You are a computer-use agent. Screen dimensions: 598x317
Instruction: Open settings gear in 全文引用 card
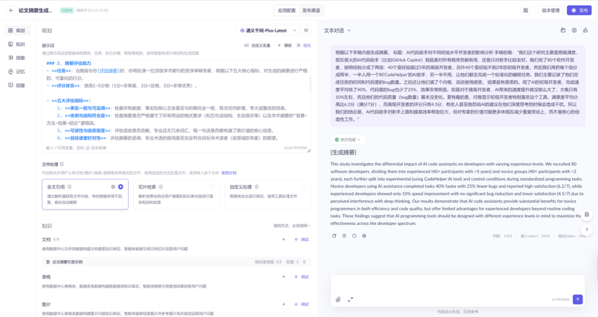pyautogui.click(x=113, y=187)
